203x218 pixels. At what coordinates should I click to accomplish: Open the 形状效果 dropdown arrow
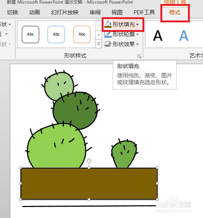coord(138,44)
